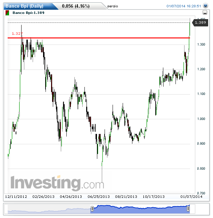Click the 1.300 price axis label
Screen dimensions: 213x218
pyautogui.click(x=201, y=45)
